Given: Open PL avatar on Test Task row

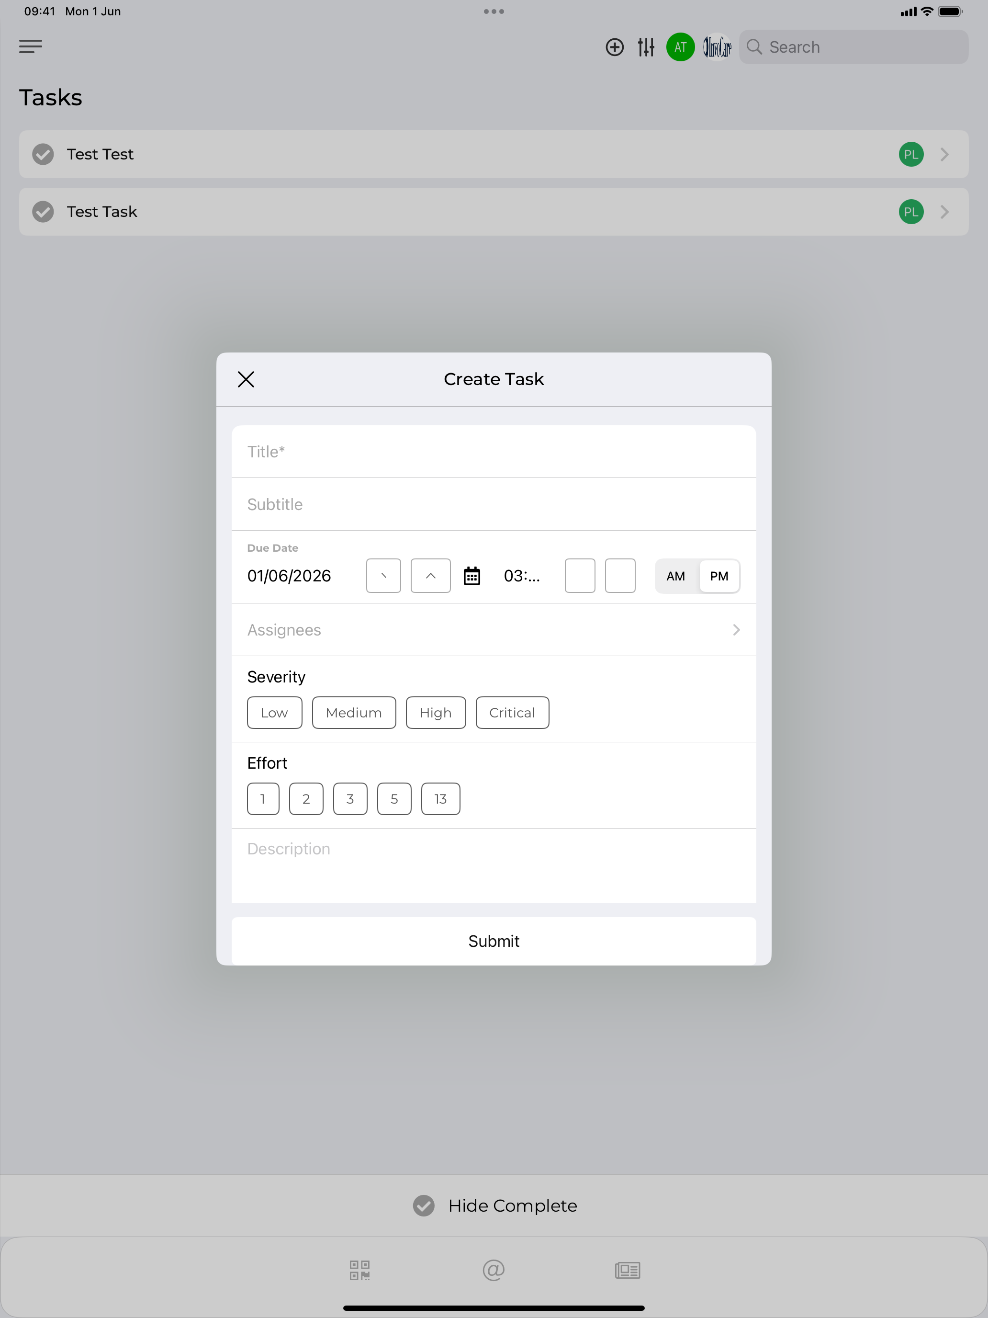Looking at the screenshot, I should tap(910, 212).
